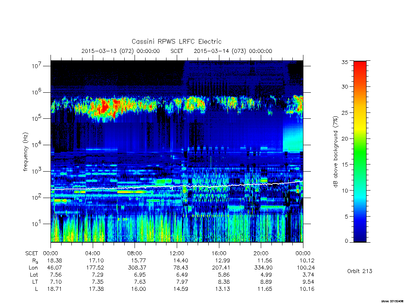Click the Rs value '10.12'
The height and width of the screenshot is (303, 404).
[x=307, y=260]
